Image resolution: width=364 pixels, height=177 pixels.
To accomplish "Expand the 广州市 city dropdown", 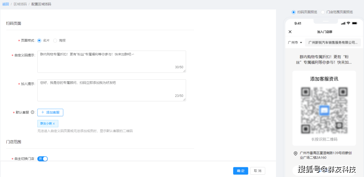I will coord(295,43).
